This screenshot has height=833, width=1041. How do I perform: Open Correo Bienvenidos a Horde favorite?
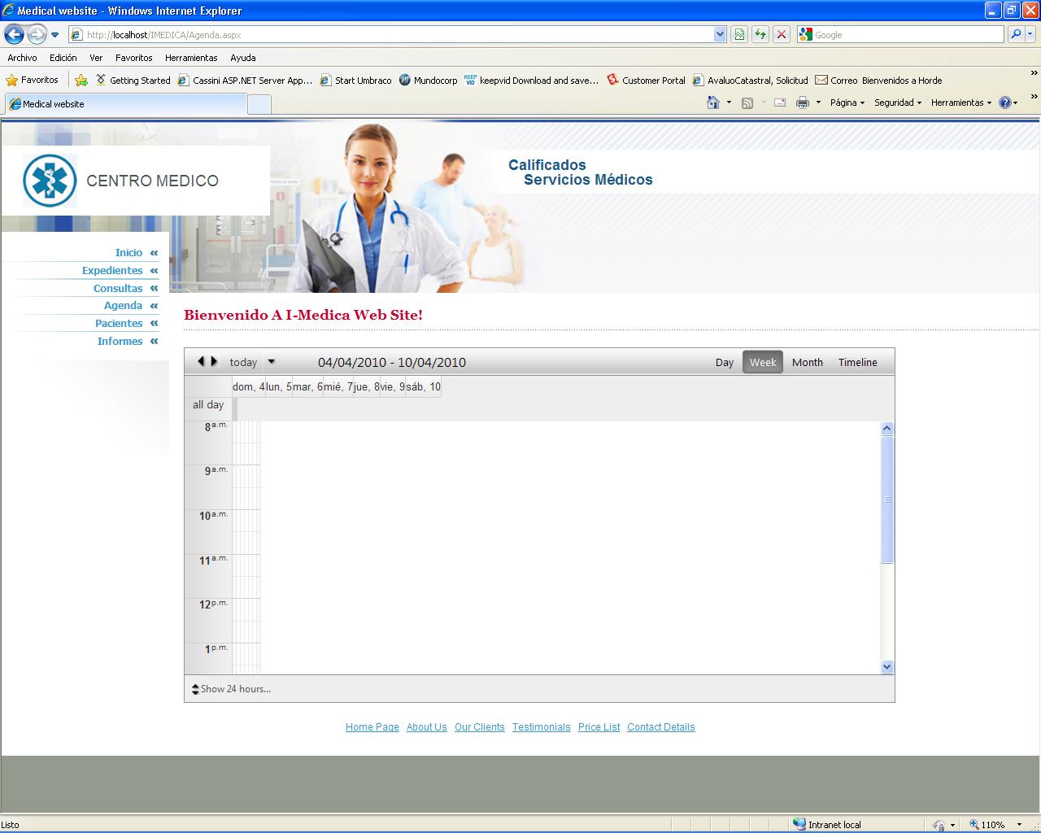[878, 80]
